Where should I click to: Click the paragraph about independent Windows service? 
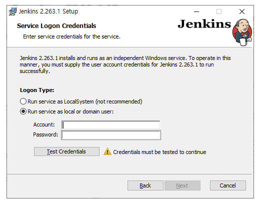pos(125,64)
